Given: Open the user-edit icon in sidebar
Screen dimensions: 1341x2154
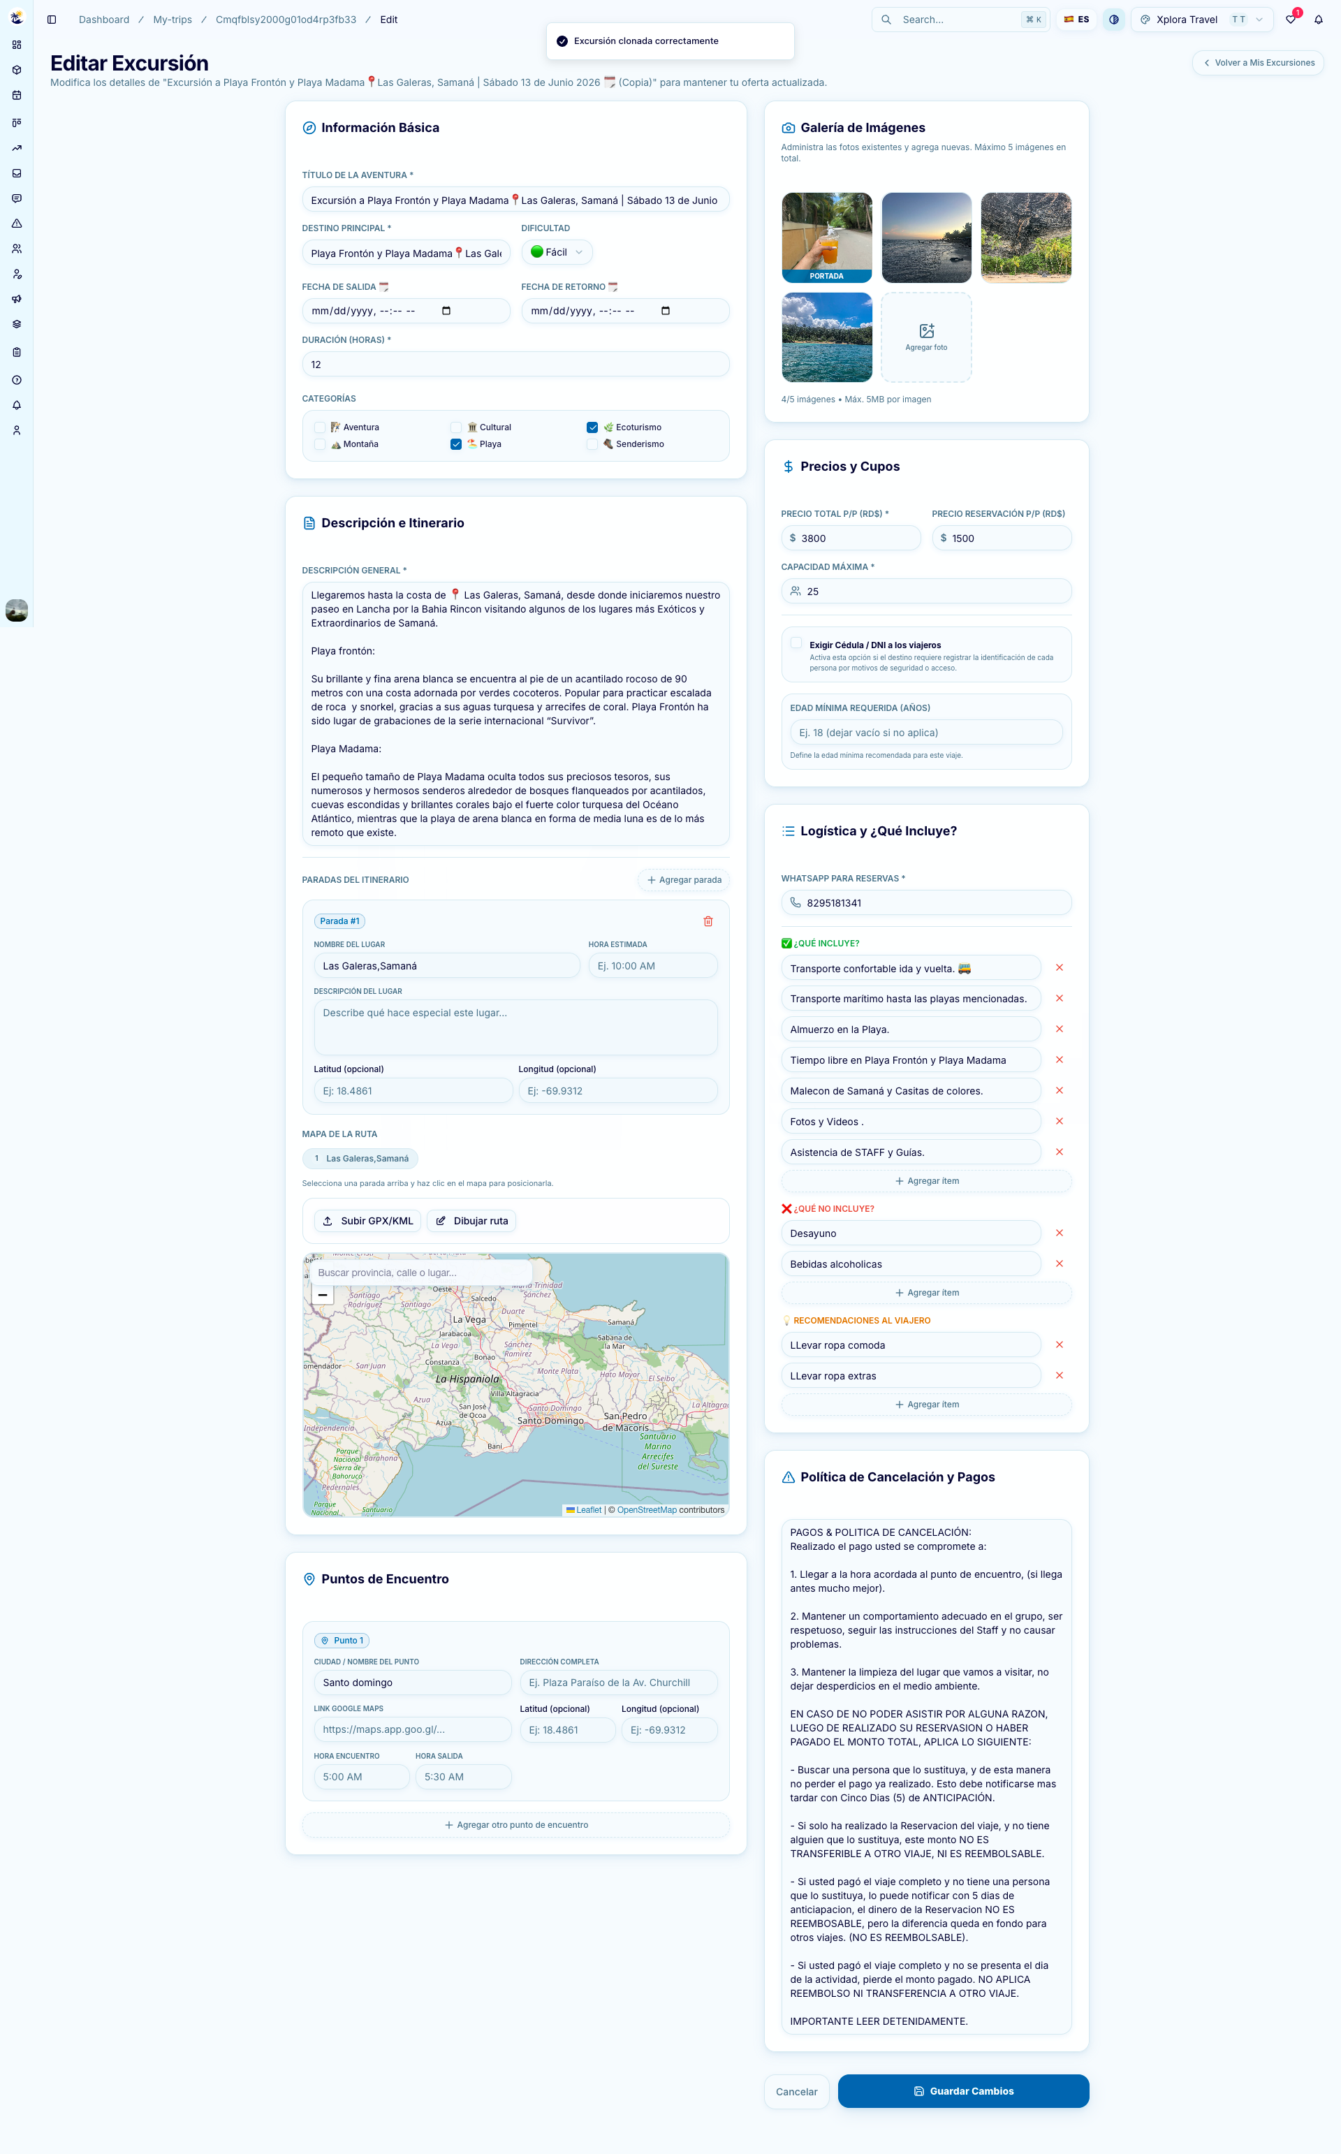Looking at the screenshot, I should pos(17,274).
